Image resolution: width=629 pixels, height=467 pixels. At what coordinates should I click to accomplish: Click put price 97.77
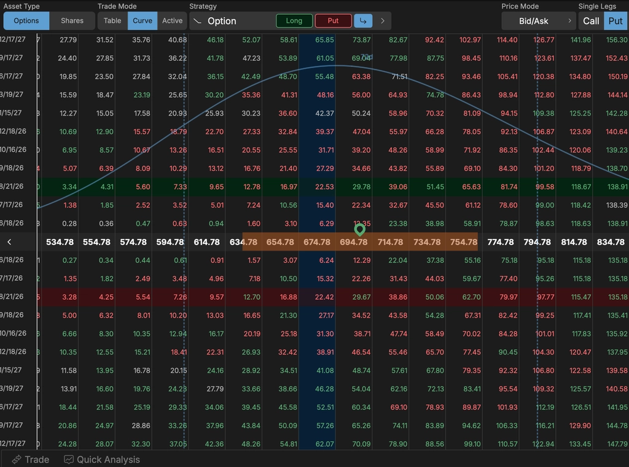pyautogui.click(x=545, y=297)
